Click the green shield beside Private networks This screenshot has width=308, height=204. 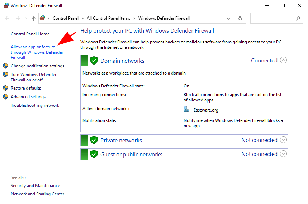pyautogui.click(x=94, y=140)
